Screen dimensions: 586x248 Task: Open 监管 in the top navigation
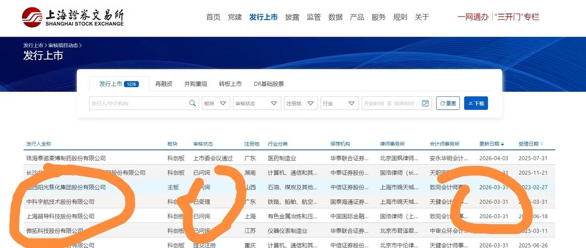(x=314, y=17)
